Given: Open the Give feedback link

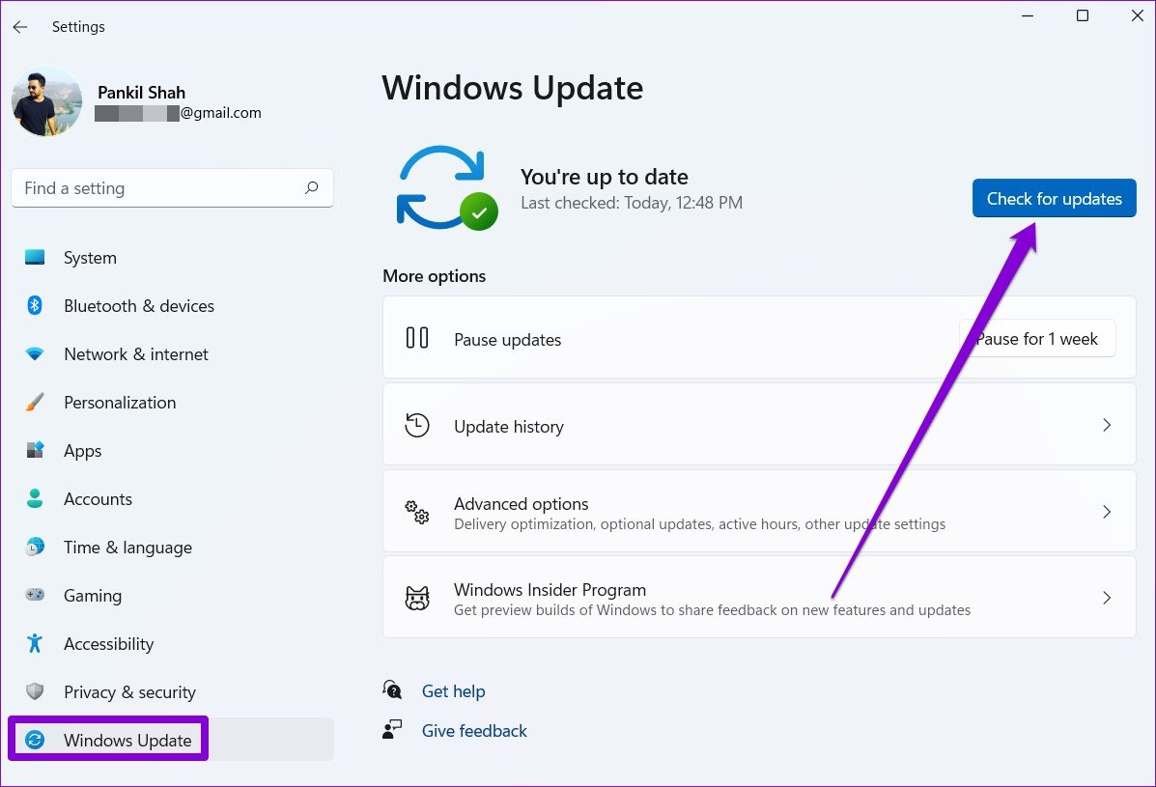Looking at the screenshot, I should click(474, 731).
